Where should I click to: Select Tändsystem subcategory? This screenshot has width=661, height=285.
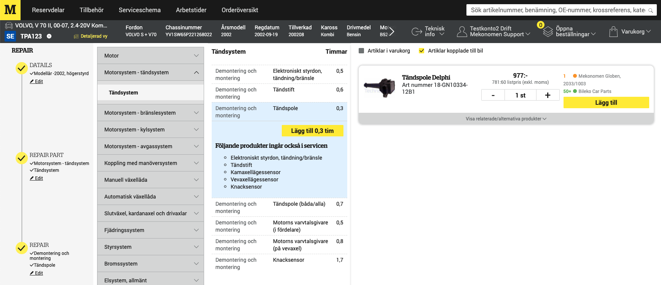tap(150, 93)
